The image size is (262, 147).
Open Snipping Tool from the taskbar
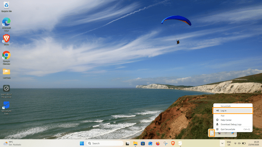pyautogui.click(x=165, y=143)
